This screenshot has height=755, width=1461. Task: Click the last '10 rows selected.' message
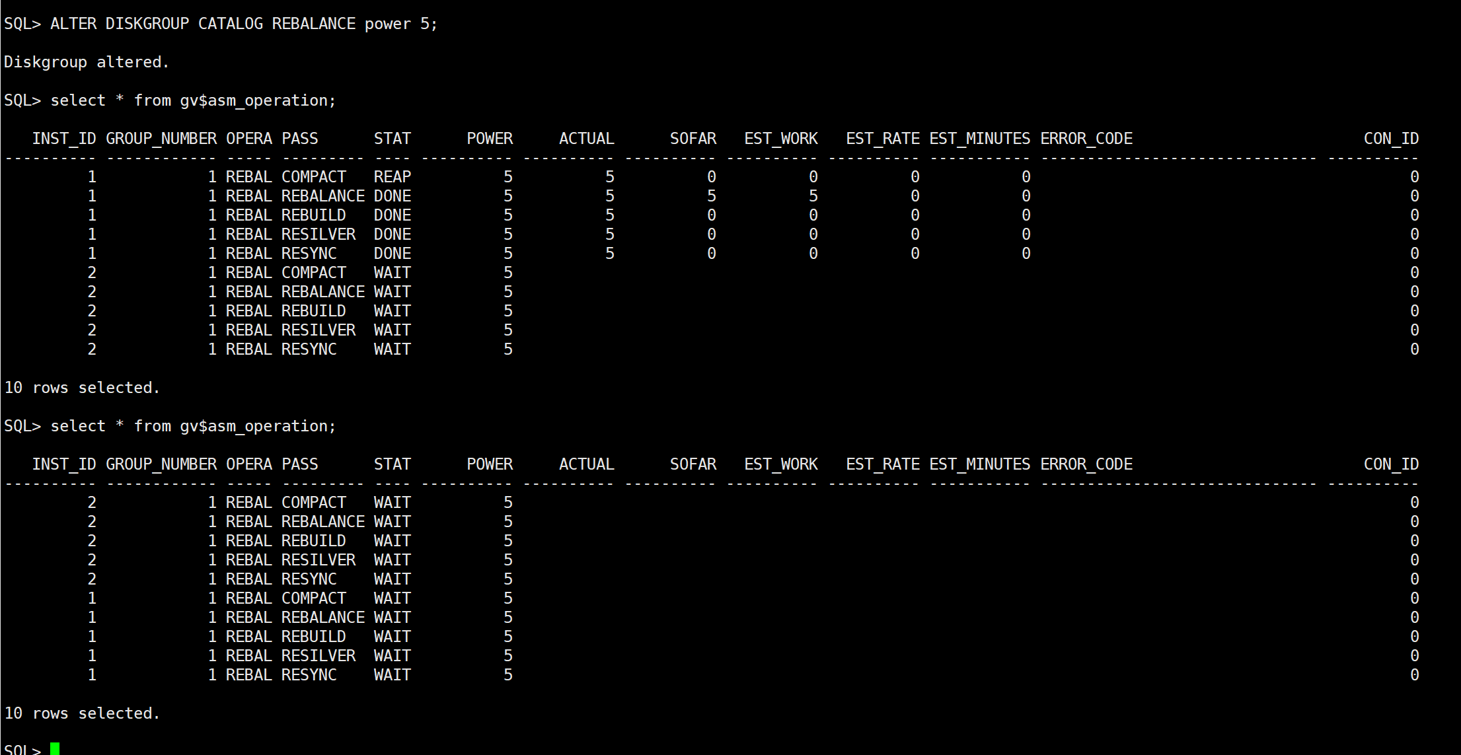click(x=82, y=713)
